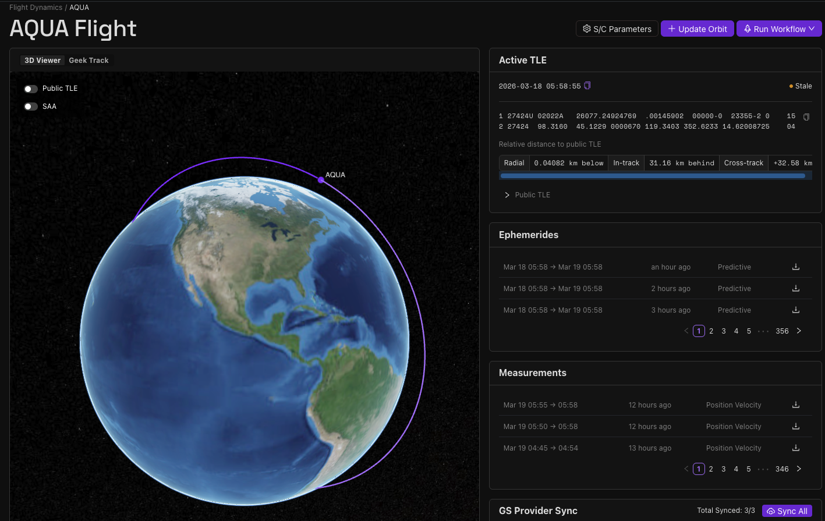This screenshot has height=521, width=825.
Task: Select the 'Mar 19 04:45 → 04:54' measurement row
Action: [x=656, y=448]
